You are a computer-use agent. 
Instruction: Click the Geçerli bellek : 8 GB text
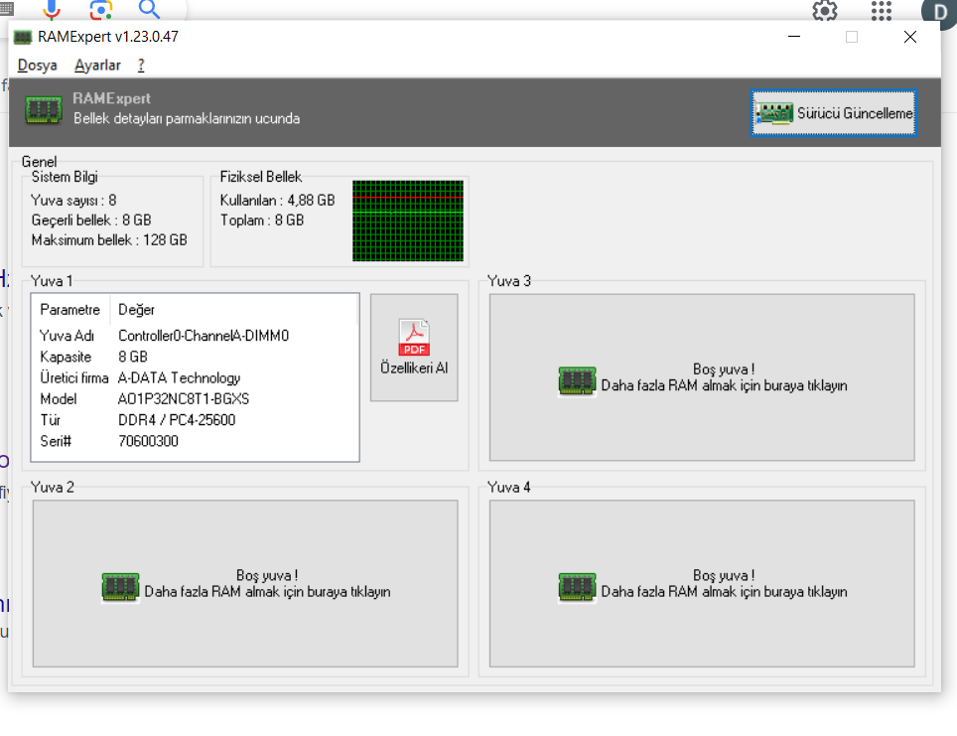[x=91, y=220]
